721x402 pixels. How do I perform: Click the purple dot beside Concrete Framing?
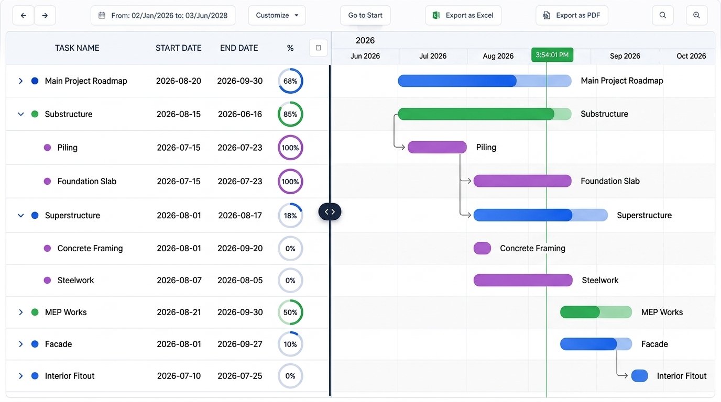48,249
